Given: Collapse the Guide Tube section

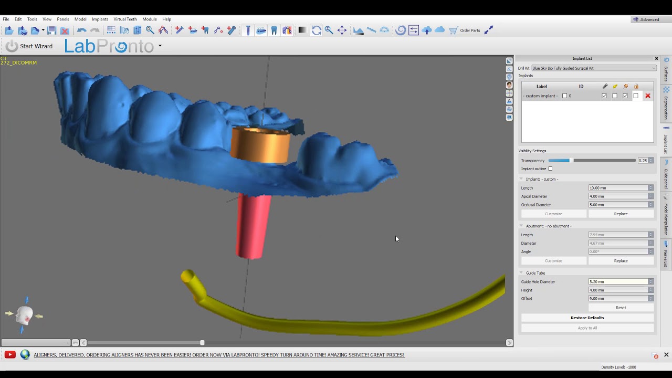Looking at the screenshot, I should [522, 273].
